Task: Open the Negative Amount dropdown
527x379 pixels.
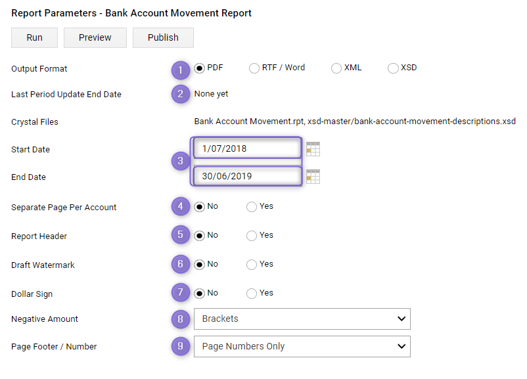Action: (302, 319)
